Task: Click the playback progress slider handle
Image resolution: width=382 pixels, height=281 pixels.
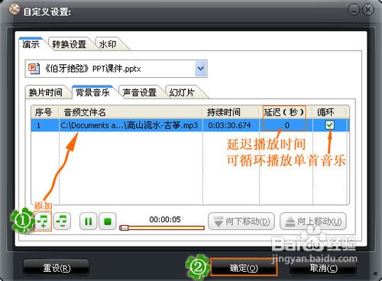Action: tap(124, 228)
